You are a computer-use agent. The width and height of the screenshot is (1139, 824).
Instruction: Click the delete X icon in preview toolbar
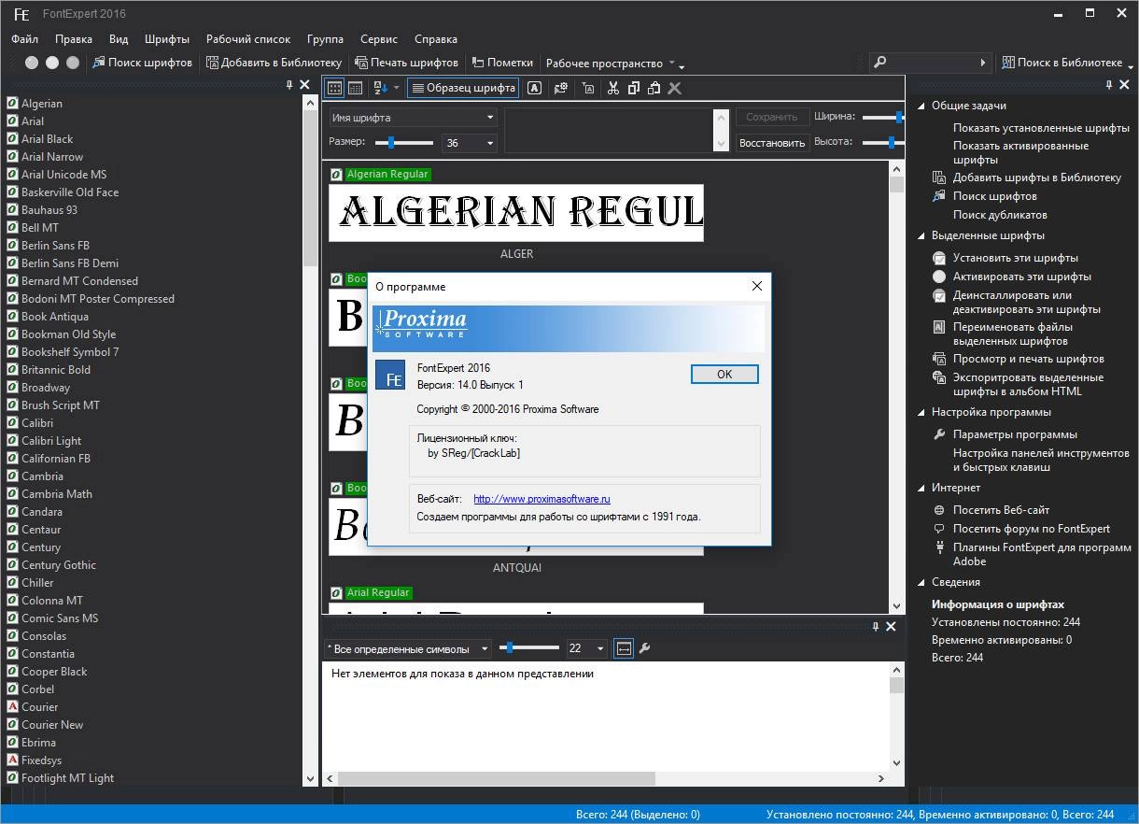click(675, 88)
